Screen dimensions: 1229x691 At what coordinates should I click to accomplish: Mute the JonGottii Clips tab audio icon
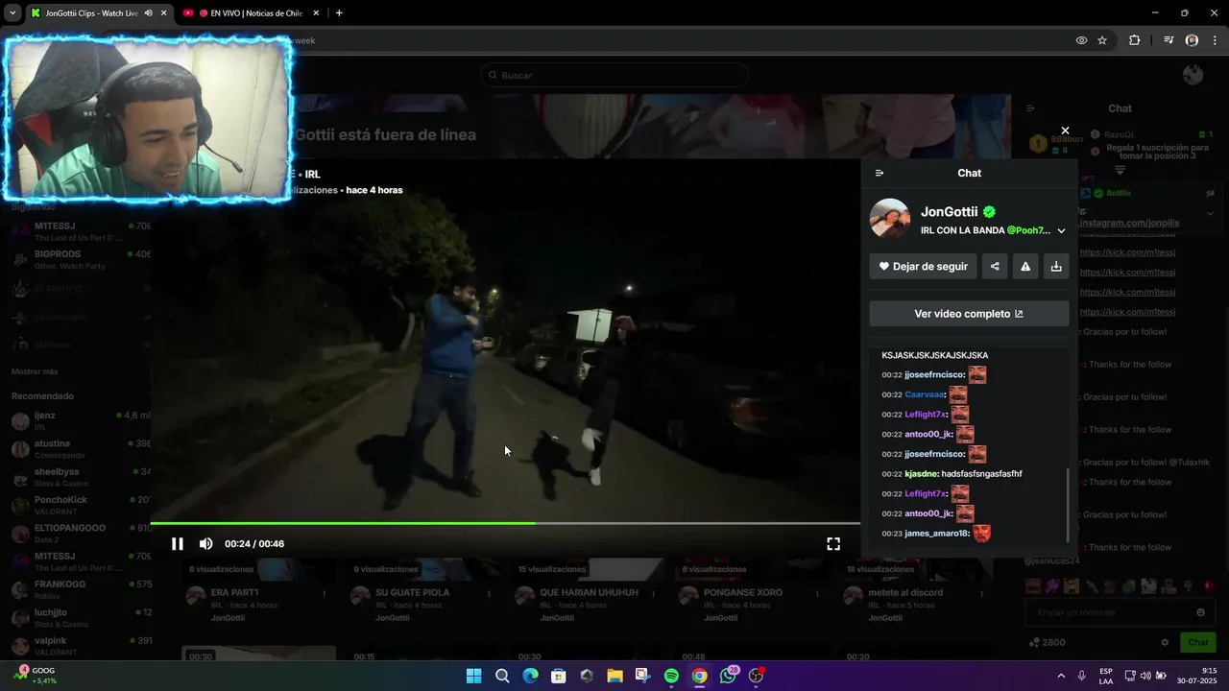coord(148,13)
